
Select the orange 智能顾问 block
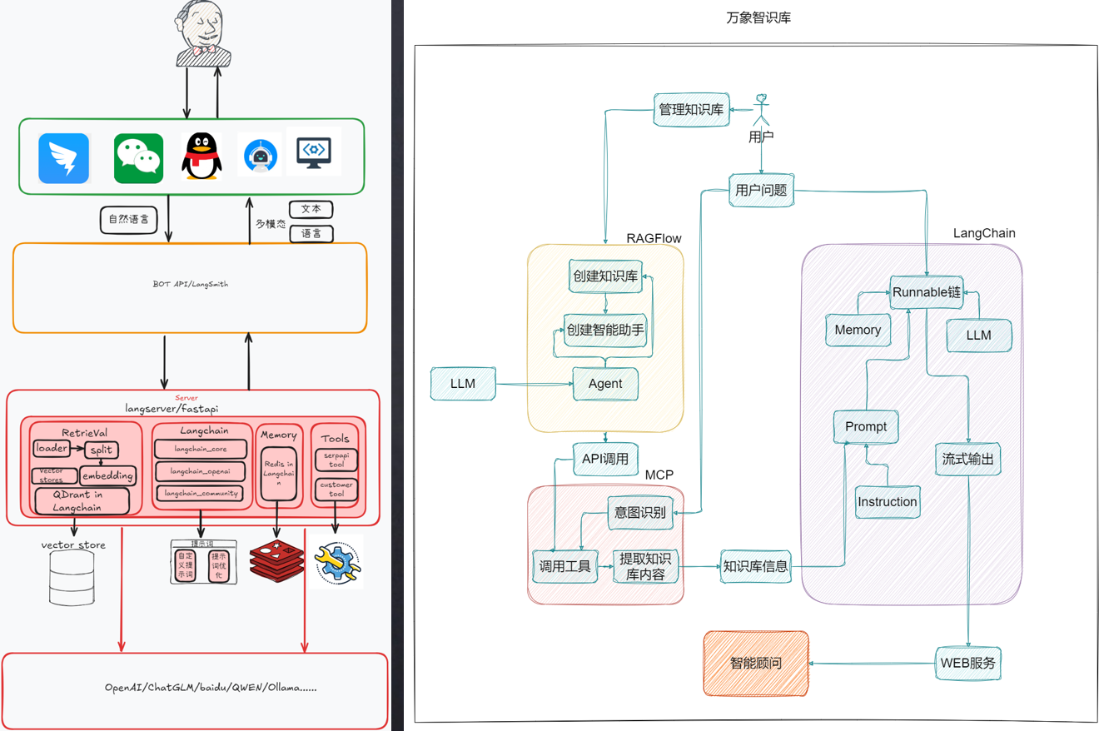755,664
